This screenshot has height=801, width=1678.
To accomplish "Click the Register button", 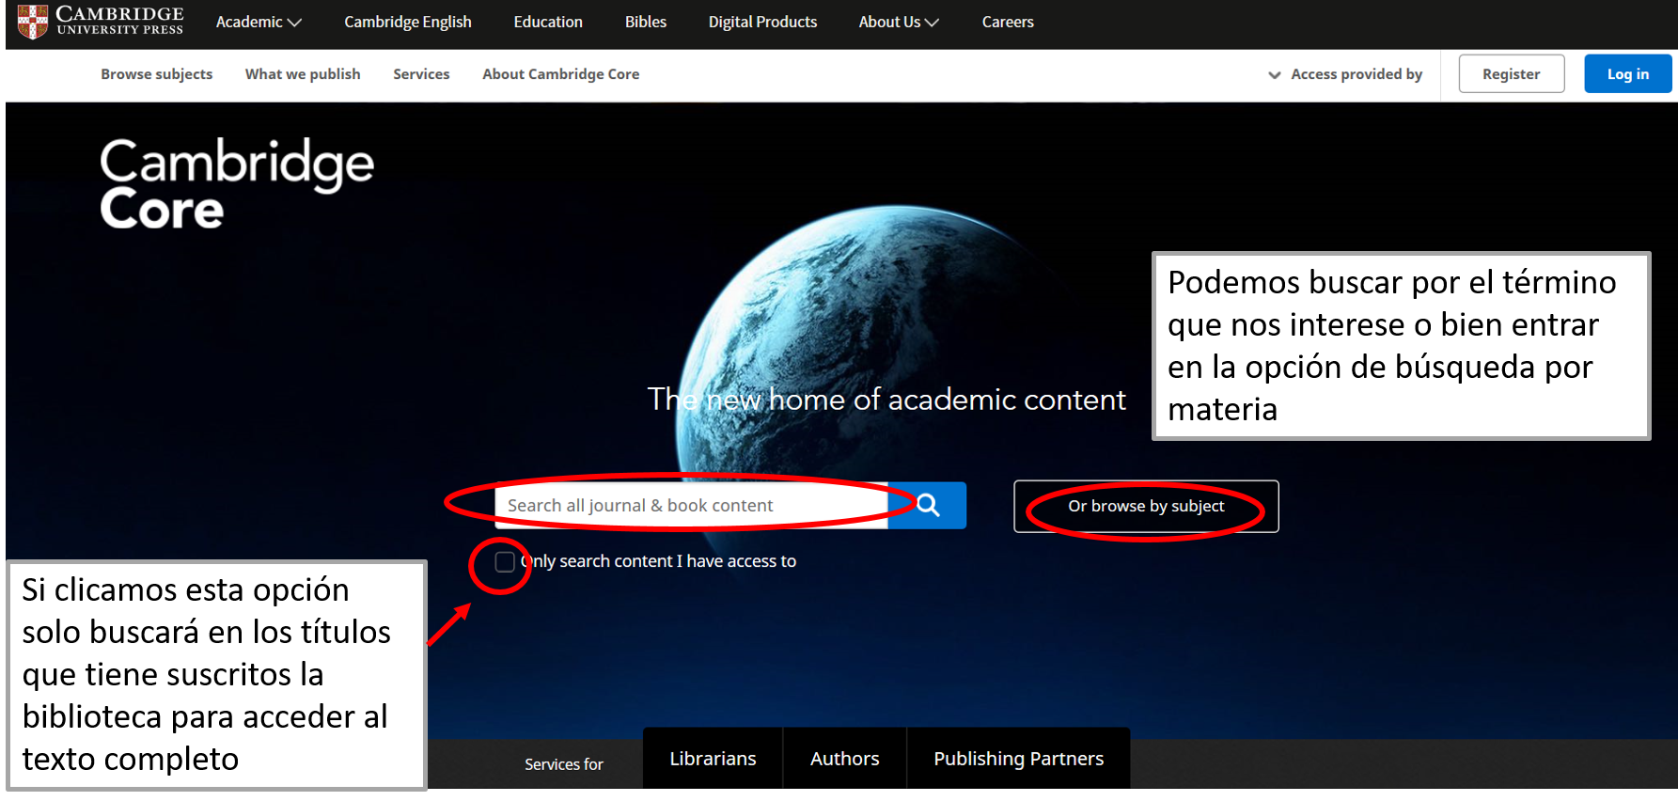I will point(1512,74).
